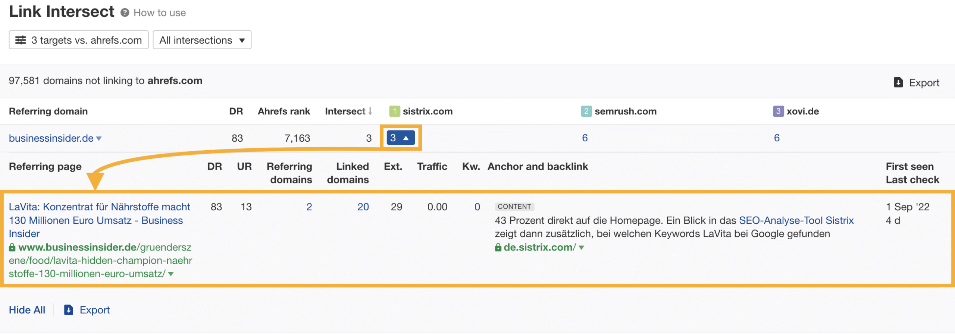Click the linked domains value 20
The width and height of the screenshot is (955, 334).
point(363,207)
